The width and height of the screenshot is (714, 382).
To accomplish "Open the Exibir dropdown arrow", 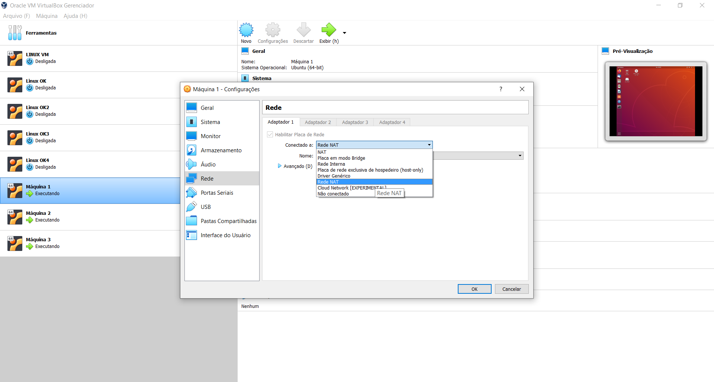I will click(x=344, y=33).
